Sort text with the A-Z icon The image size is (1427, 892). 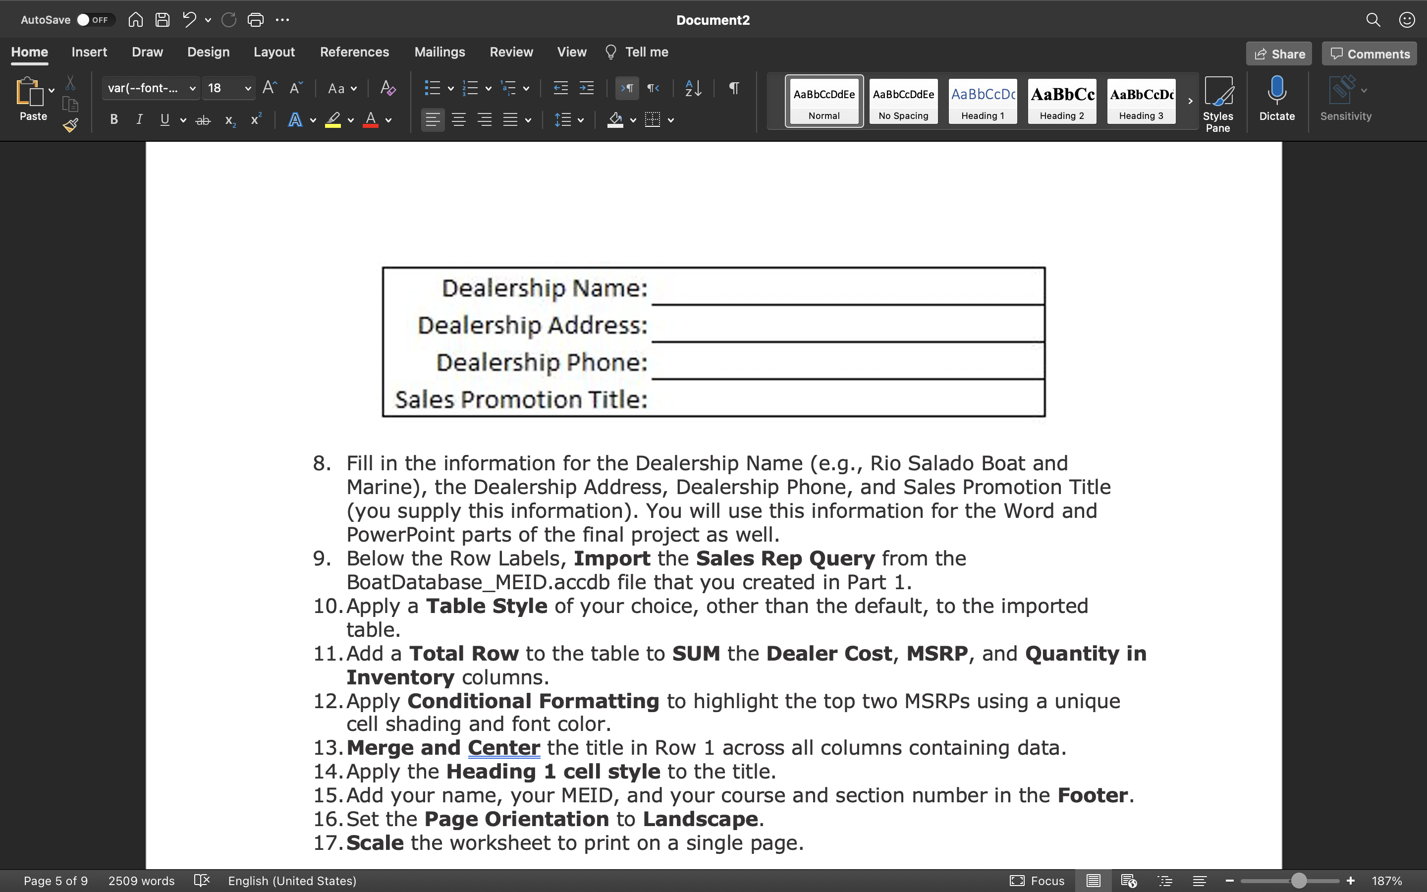(x=693, y=89)
